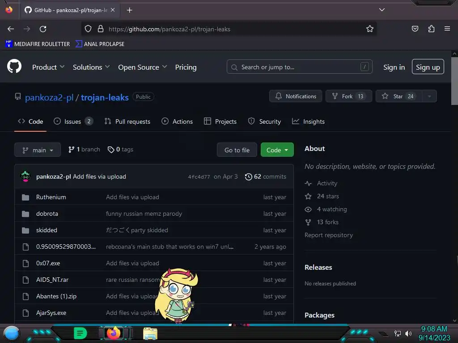Open the ANAL PROLAPSE bookmark
This screenshot has height=343, width=458.
click(x=100, y=44)
